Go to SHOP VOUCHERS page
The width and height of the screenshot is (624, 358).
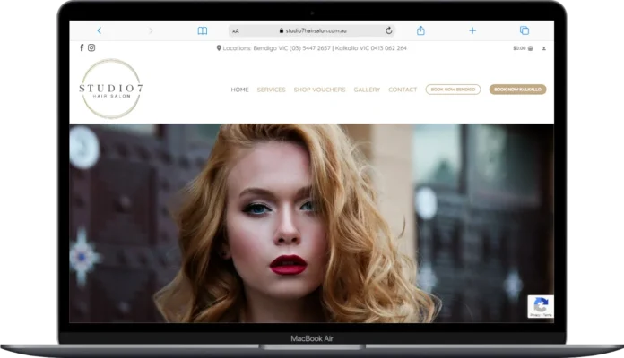[x=319, y=89]
